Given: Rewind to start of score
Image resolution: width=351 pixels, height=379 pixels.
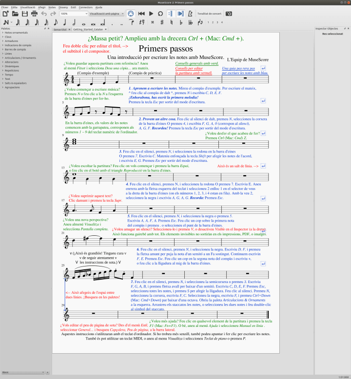Looking at the screenshot, I should coord(141,14).
